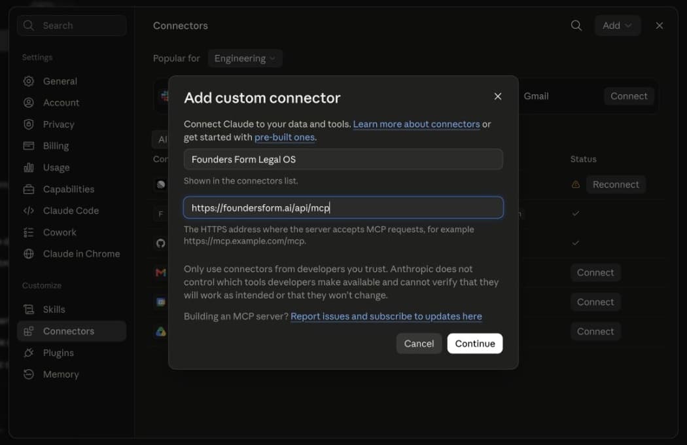Go to Claude Code settings
The height and width of the screenshot is (445, 687).
(x=72, y=211)
